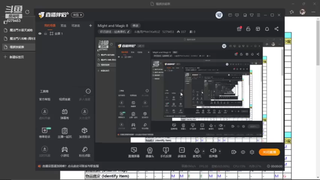Open the 主播一起玩 tool
This screenshot has width=320, height=180.
click(x=64, y=133)
